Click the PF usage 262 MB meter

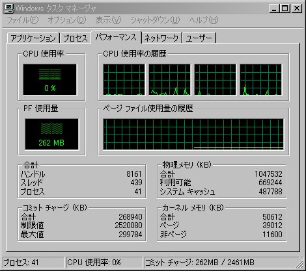click(x=51, y=134)
